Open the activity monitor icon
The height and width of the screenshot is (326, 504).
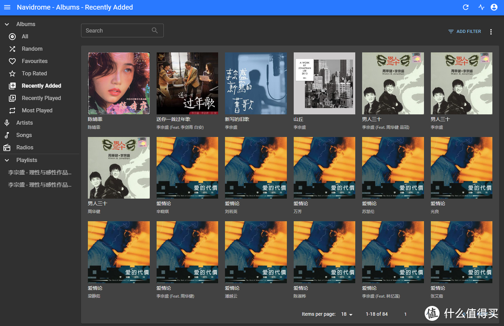pyautogui.click(x=481, y=7)
